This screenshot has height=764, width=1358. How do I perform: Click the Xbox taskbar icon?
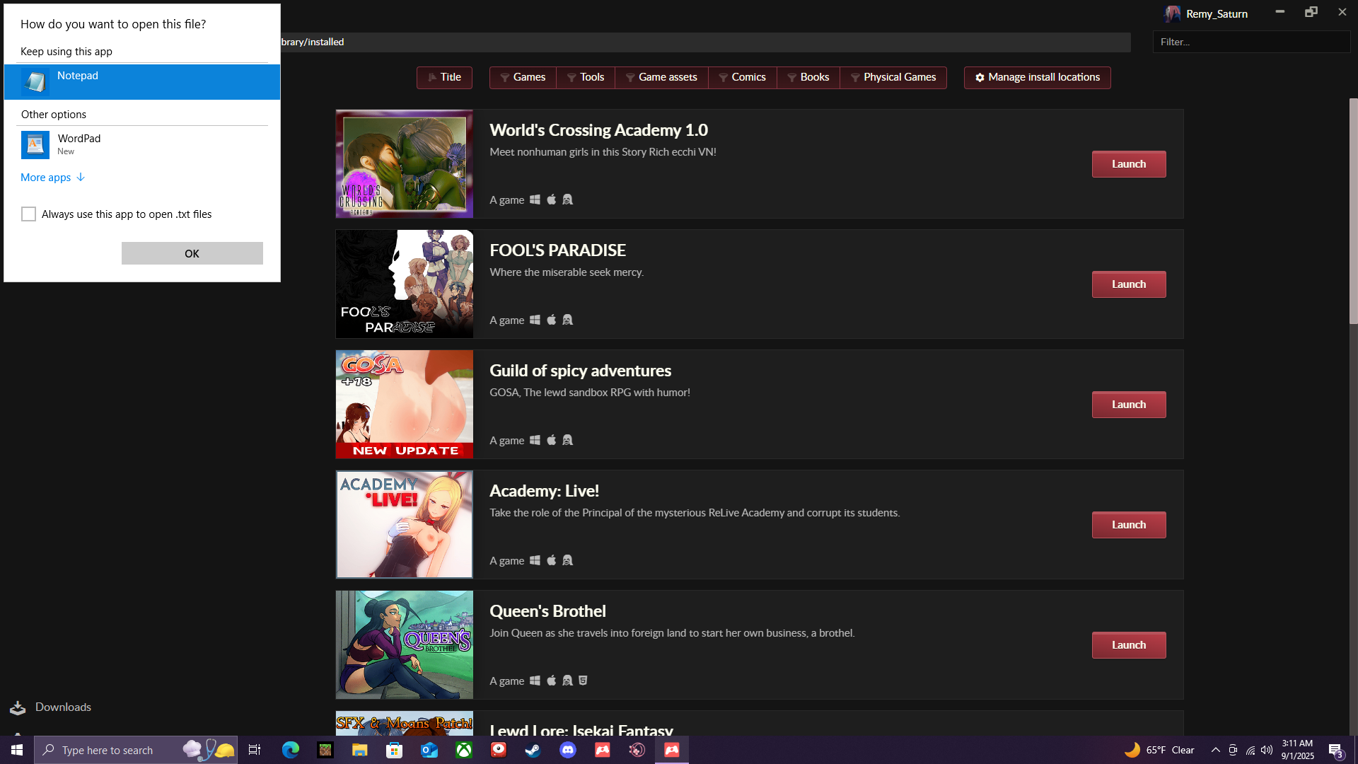click(464, 750)
